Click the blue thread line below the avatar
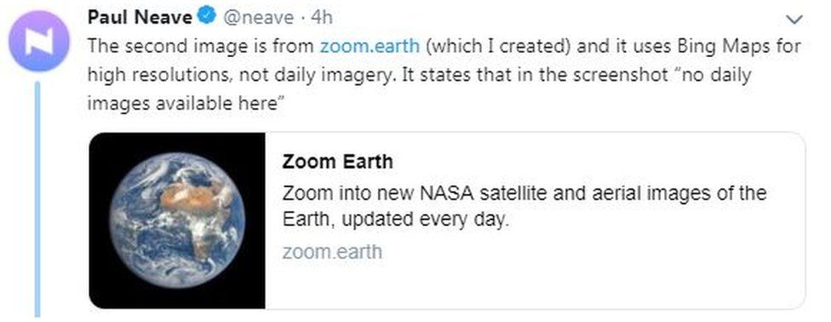Viewport: 831px width, 322px height. pyautogui.click(x=37, y=199)
